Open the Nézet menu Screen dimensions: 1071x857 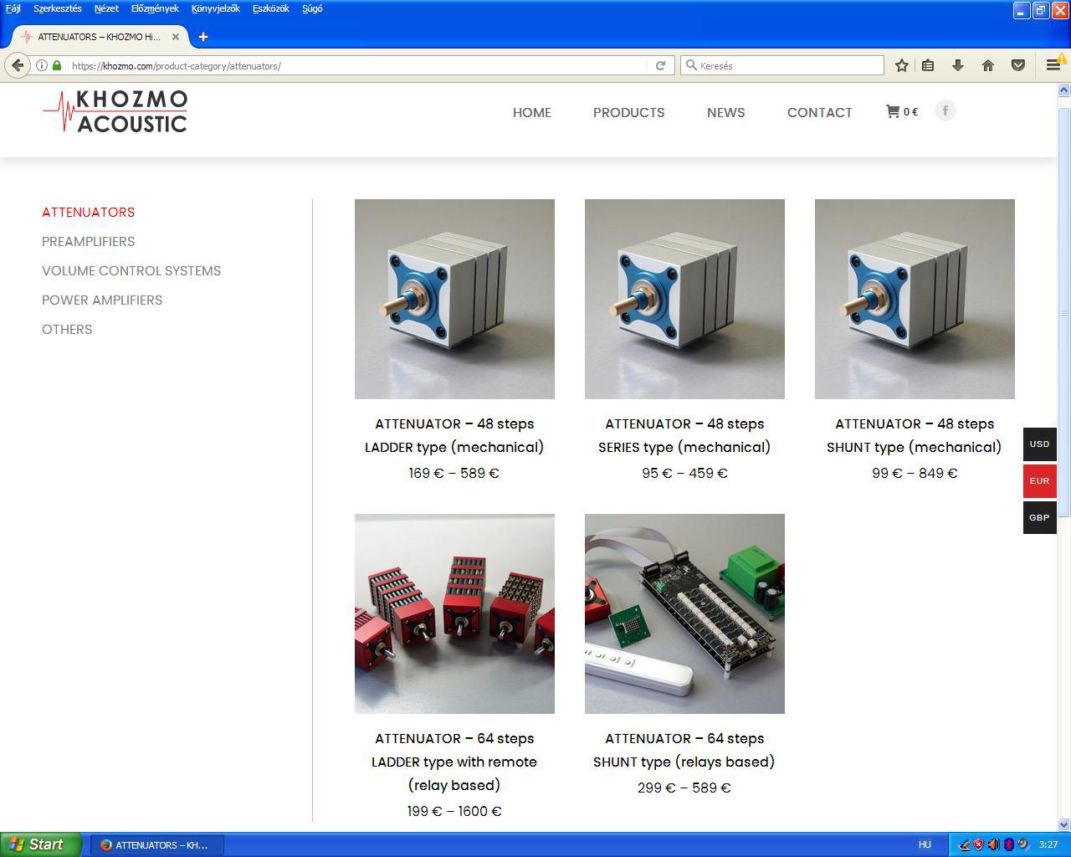point(106,8)
